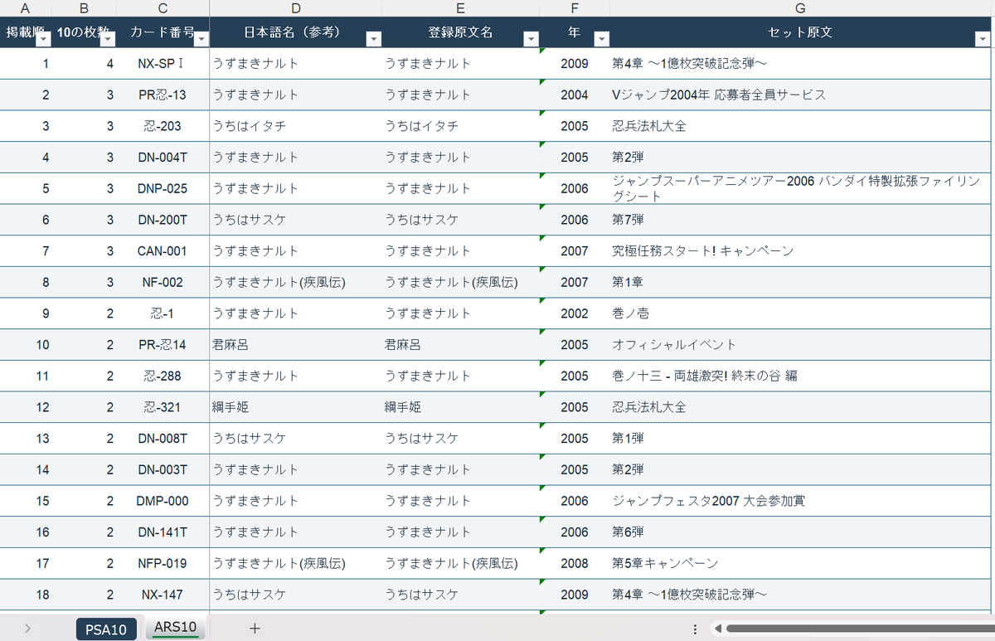Click the scrollbar options dots icon

[x=695, y=629]
